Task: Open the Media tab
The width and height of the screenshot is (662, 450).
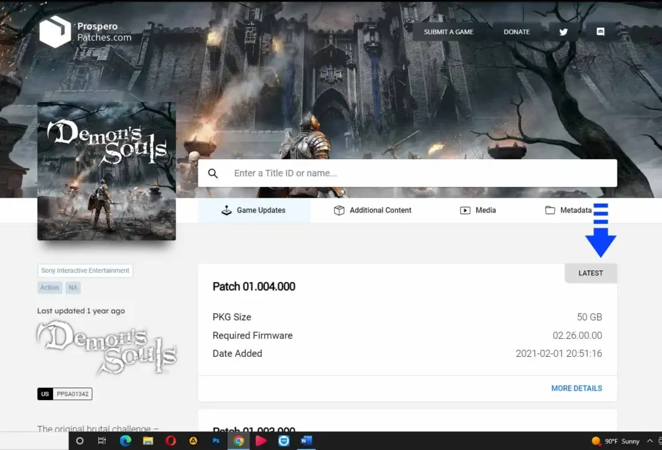Action: 478,210
